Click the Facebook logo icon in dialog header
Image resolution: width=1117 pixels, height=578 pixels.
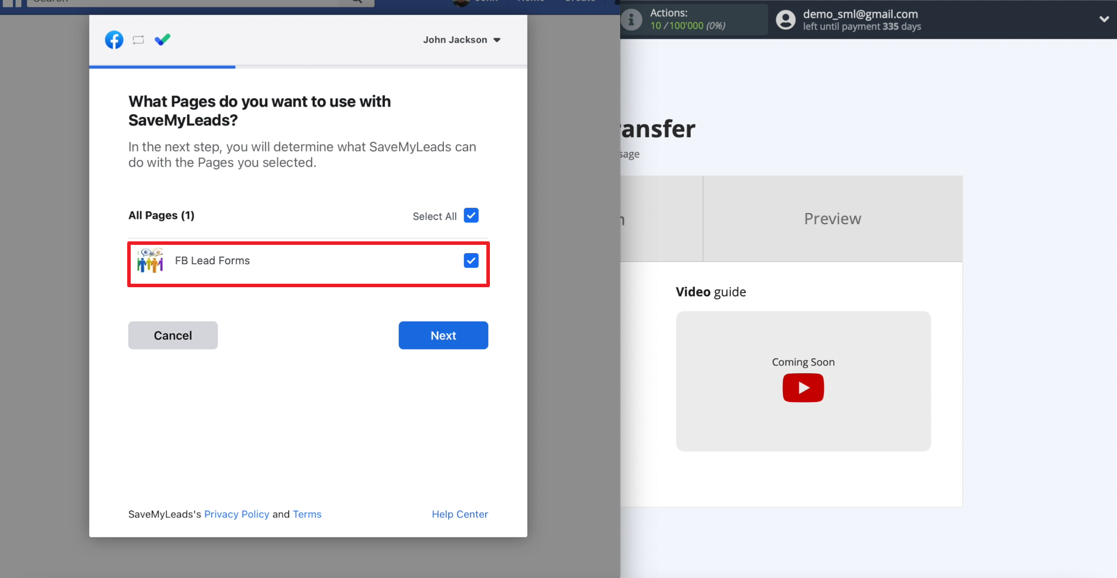tap(114, 40)
